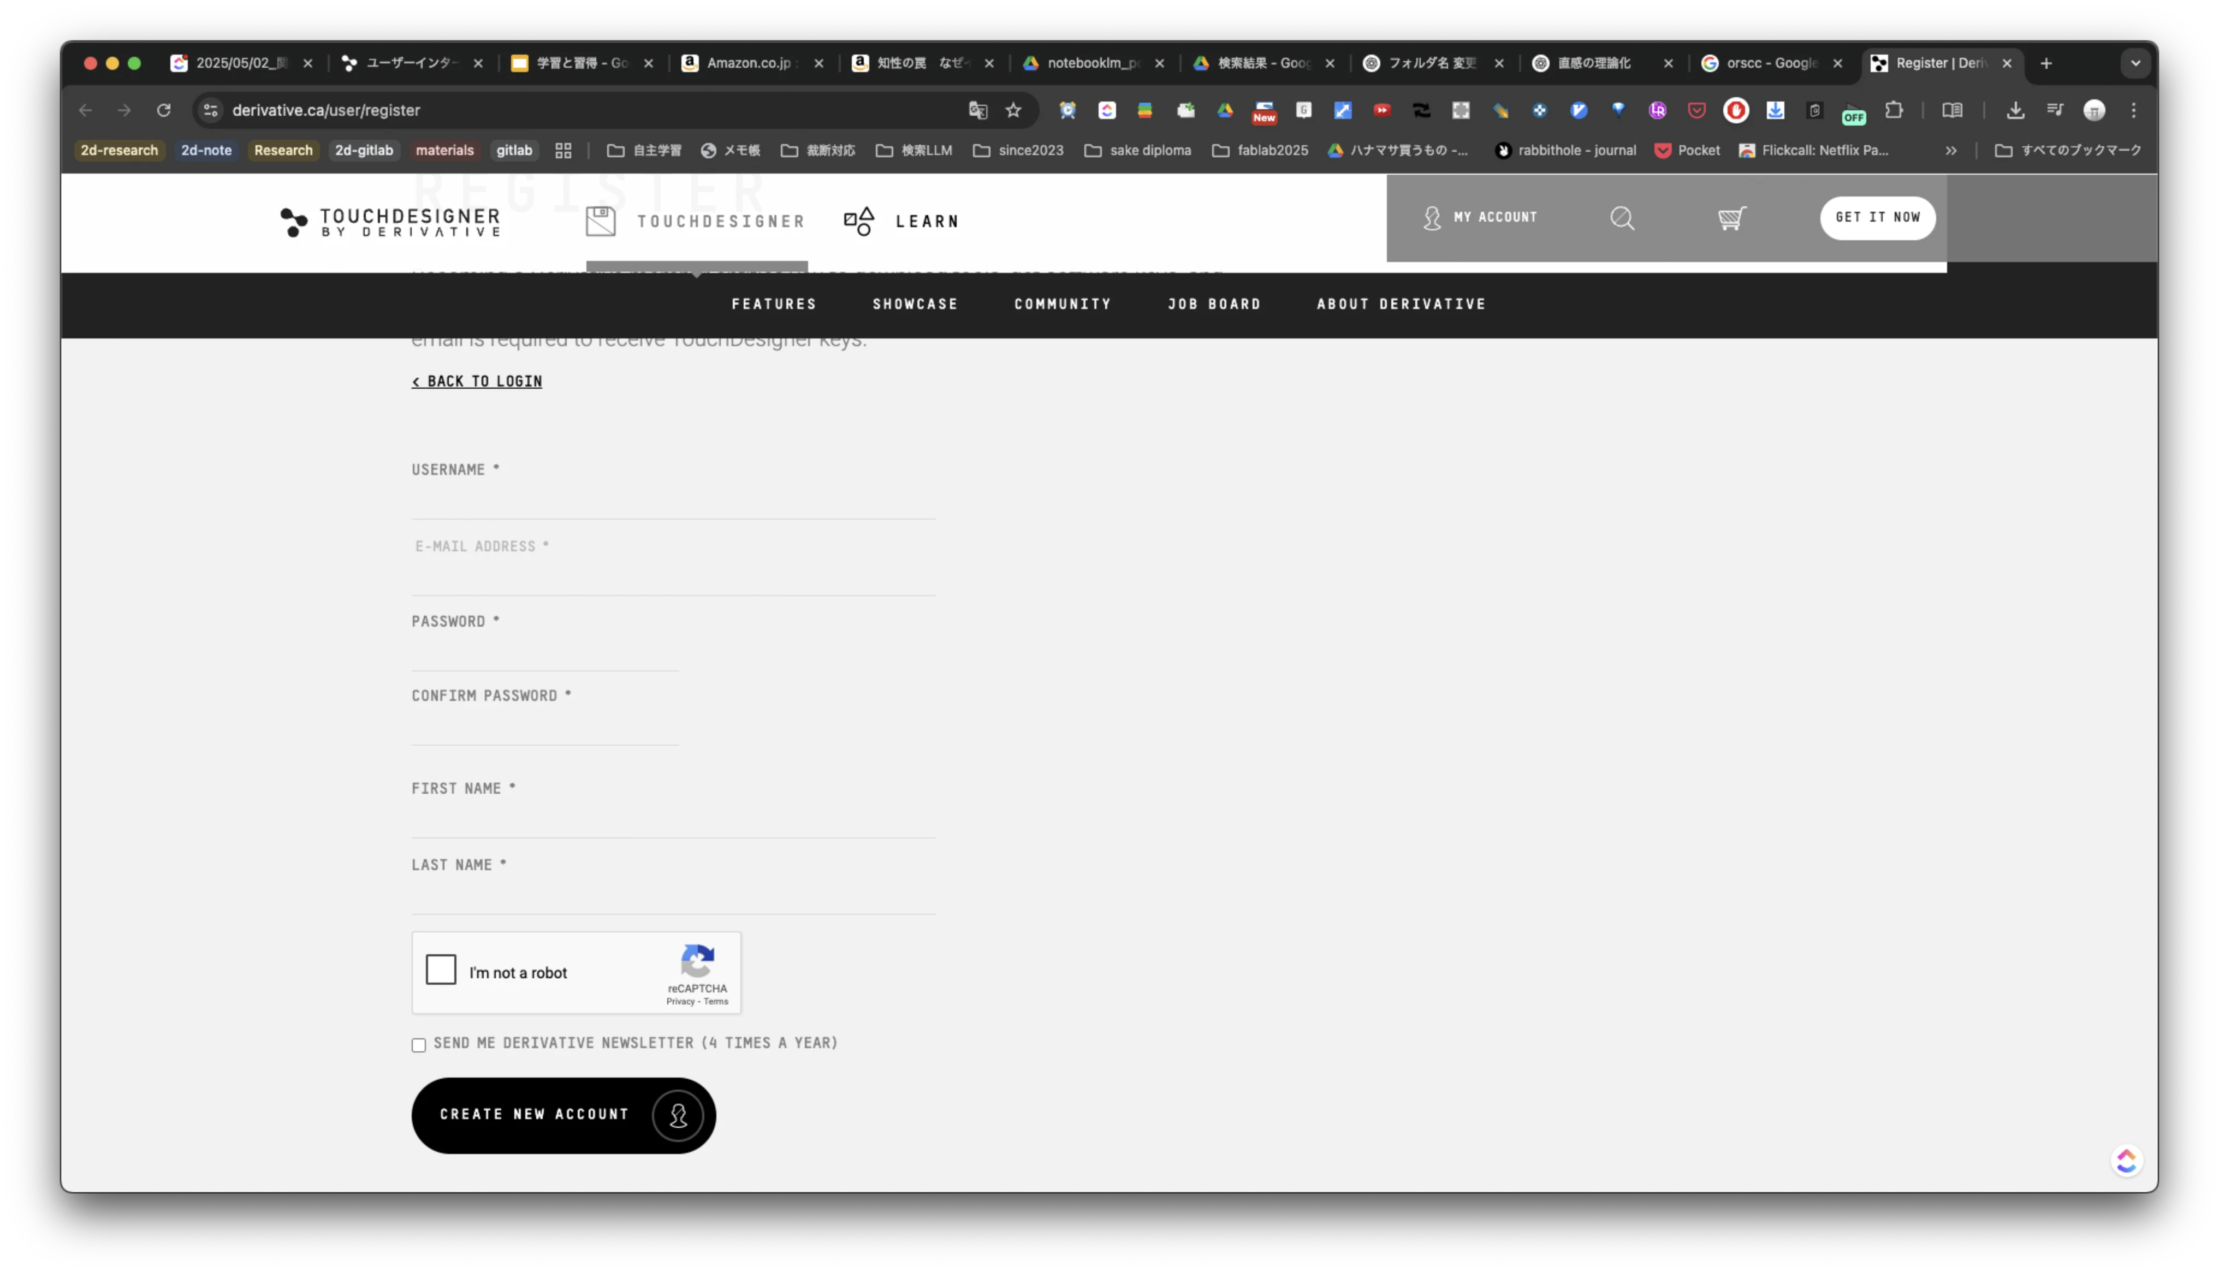
Task: Switch to the notebooklm tab
Action: pyautogui.click(x=1093, y=63)
